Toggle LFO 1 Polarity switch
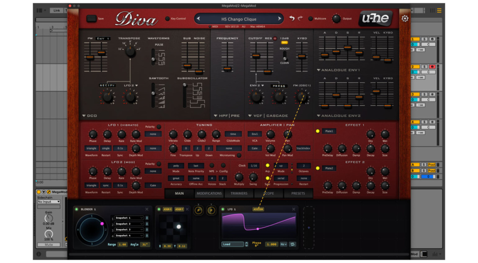This screenshot has height=263, width=478. click(159, 127)
